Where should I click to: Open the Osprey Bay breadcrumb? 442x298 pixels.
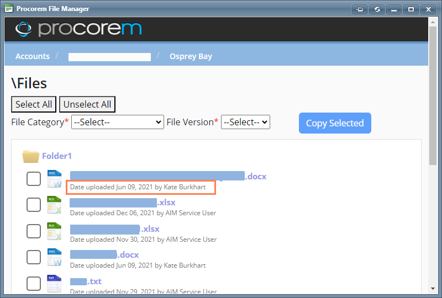click(191, 56)
